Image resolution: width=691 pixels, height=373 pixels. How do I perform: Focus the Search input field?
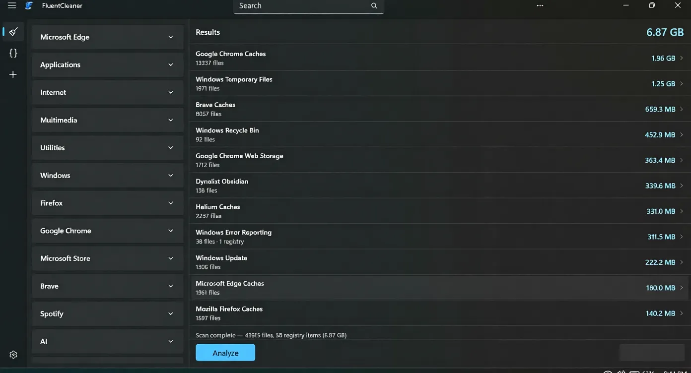(x=308, y=6)
